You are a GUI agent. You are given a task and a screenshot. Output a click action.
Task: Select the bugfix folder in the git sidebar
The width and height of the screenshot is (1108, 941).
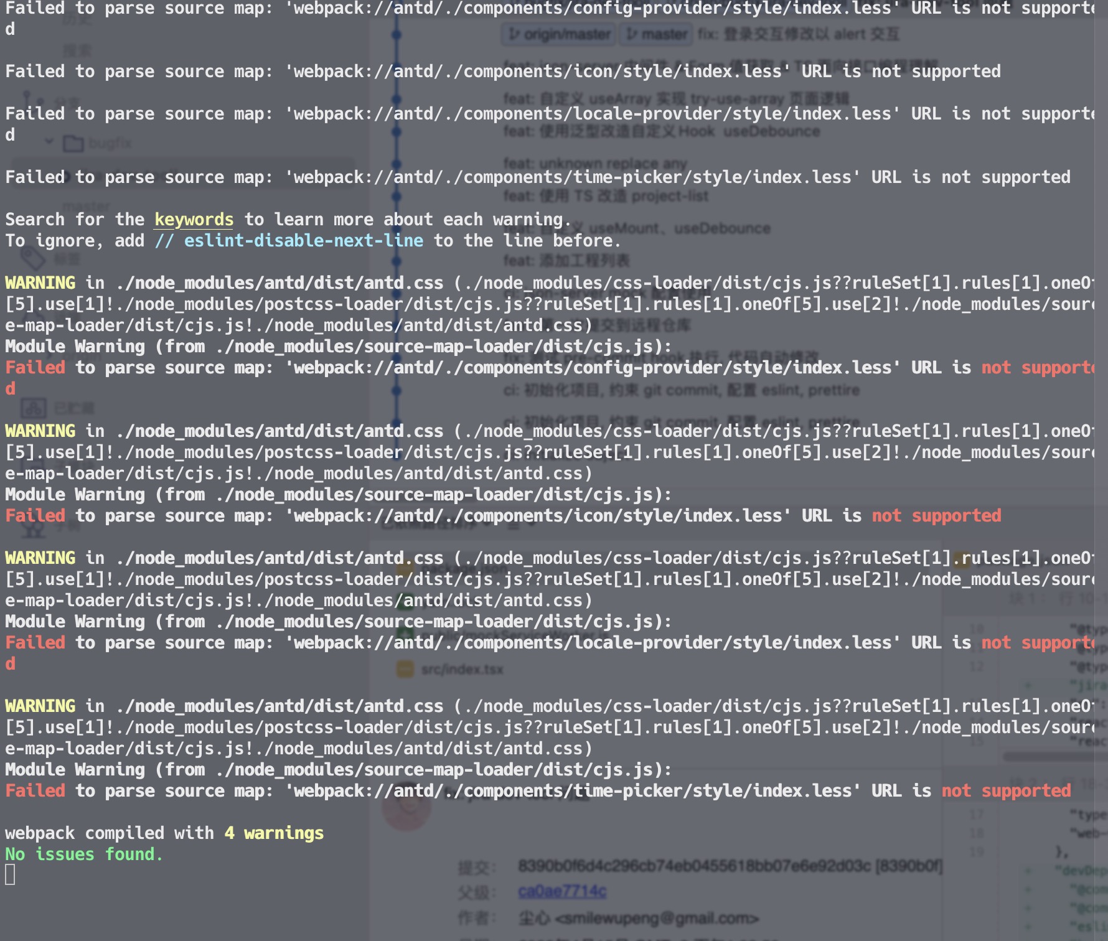click(98, 144)
